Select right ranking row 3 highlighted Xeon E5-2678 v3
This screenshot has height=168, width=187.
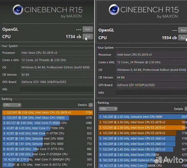tap(143, 128)
